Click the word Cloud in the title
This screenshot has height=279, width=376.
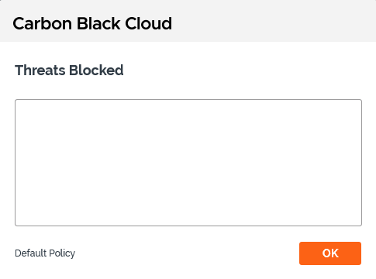(x=149, y=23)
